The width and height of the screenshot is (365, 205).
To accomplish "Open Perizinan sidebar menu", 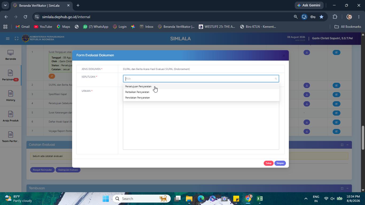I will pos(10,76).
